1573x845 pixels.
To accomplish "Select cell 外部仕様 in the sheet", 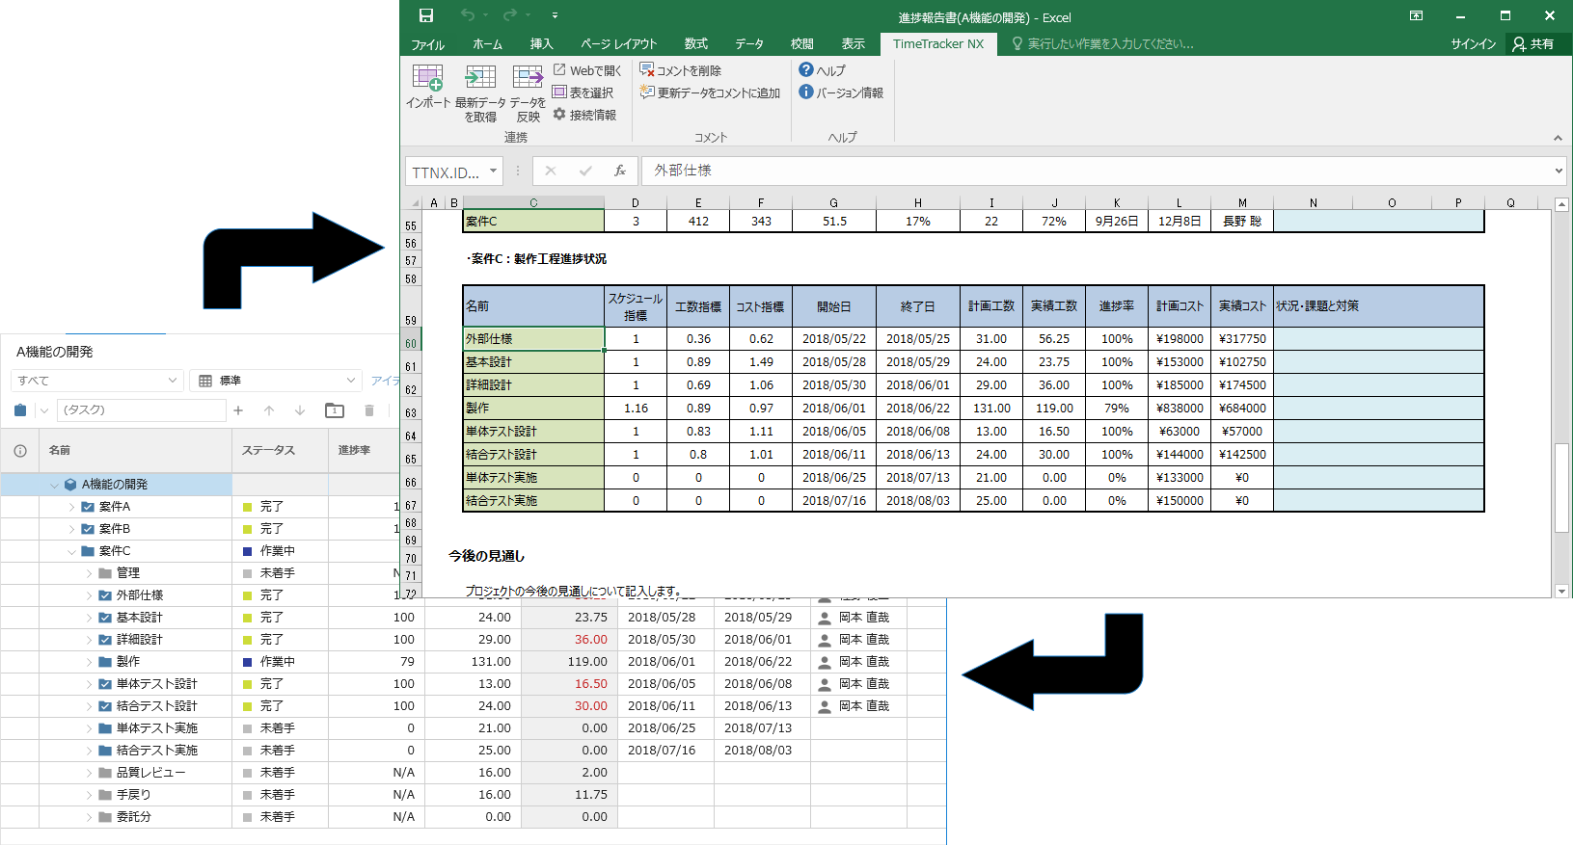I will [x=533, y=339].
